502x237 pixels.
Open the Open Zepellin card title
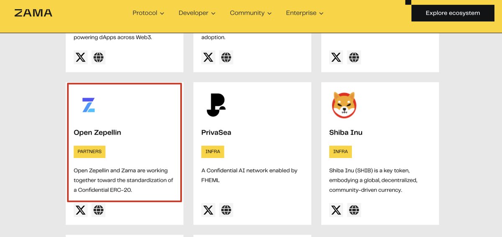coord(97,133)
